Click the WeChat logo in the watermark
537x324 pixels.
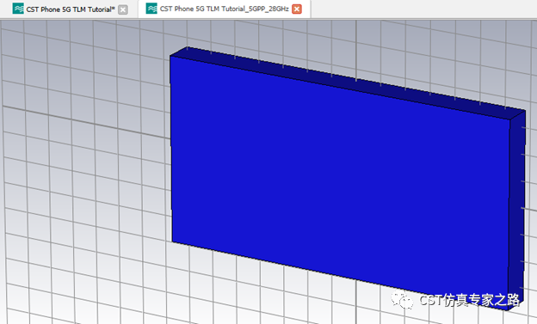pos(403,301)
